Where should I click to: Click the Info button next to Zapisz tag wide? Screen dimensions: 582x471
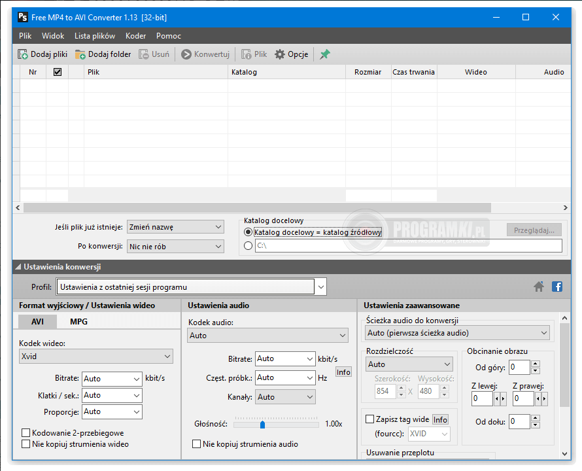[440, 419]
